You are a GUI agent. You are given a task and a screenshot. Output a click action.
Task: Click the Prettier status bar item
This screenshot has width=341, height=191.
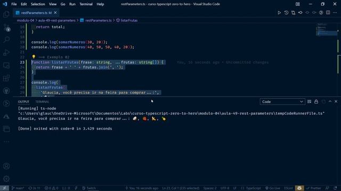pos(314,188)
